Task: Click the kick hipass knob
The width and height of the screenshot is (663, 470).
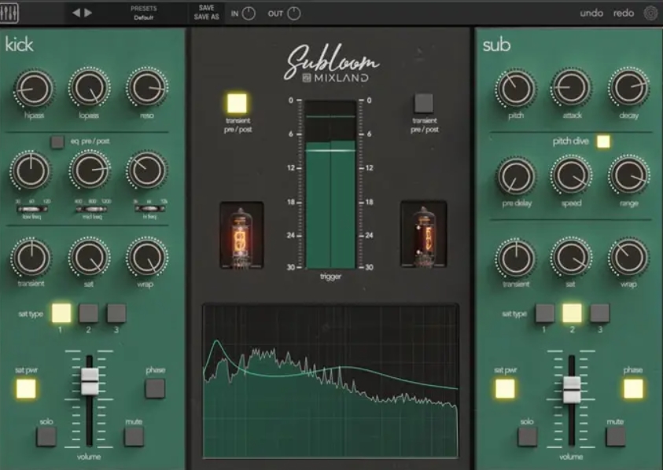Action: tap(34, 88)
